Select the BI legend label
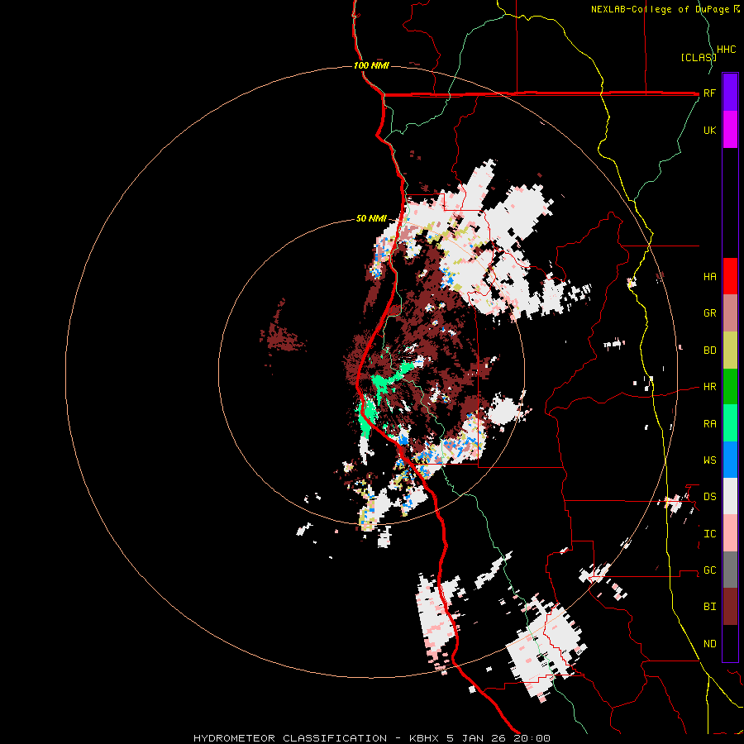The image size is (744, 744). click(x=710, y=607)
